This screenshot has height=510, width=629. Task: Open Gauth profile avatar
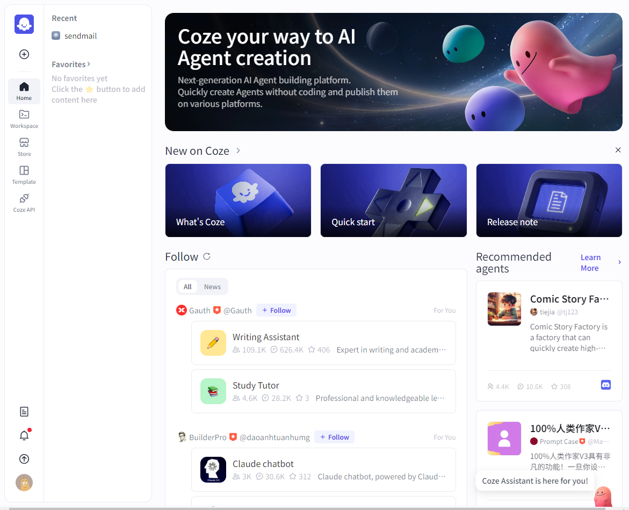click(182, 310)
